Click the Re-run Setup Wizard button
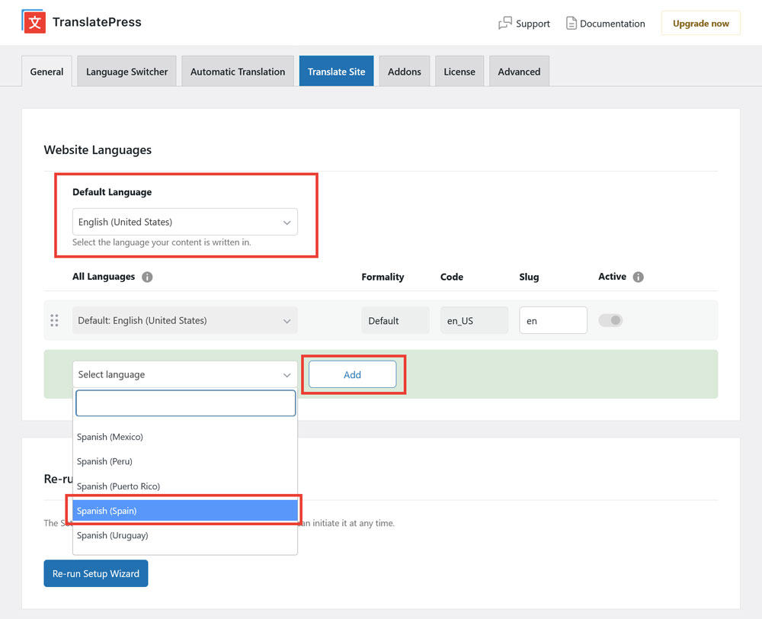Screen dimensions: 762x619 [95, 573]
